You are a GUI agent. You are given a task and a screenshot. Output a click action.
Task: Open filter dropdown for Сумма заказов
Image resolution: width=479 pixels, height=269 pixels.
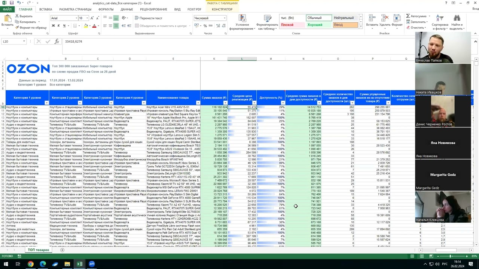click(225, 103)
